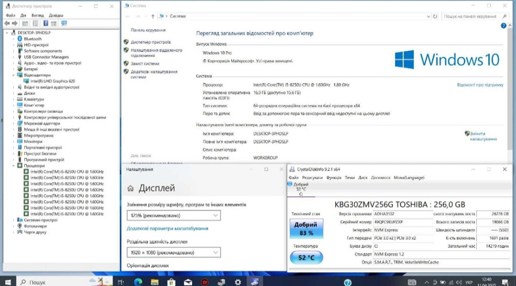Collapse the DESKTOP-3PHDSLP root node
516x286 pixels.
[x=7, y=33]
